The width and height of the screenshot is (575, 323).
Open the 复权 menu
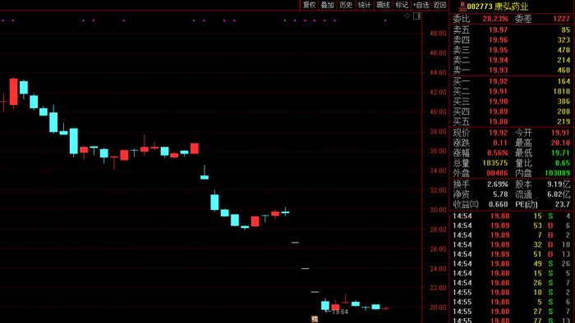(309, 5)
